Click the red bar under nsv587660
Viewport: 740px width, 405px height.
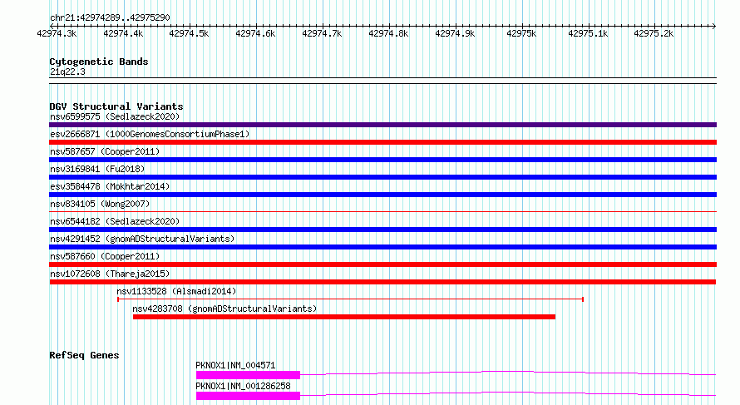point(382,264)
